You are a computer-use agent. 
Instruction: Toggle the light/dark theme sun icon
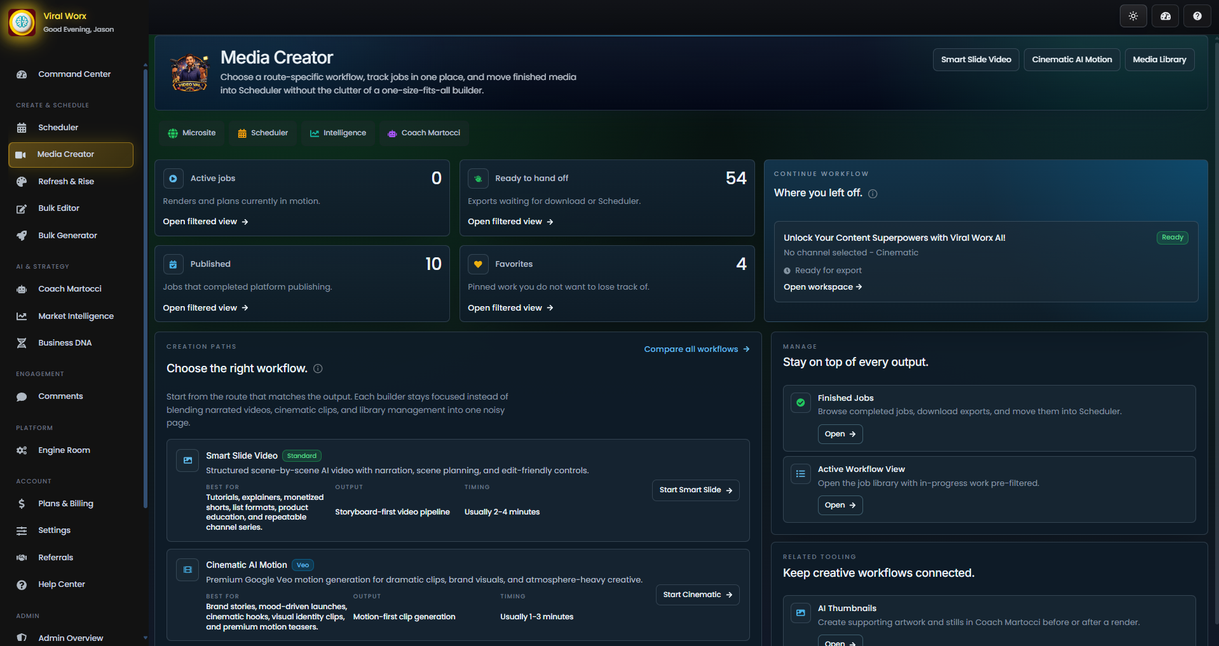click(x=1133, y=16)
